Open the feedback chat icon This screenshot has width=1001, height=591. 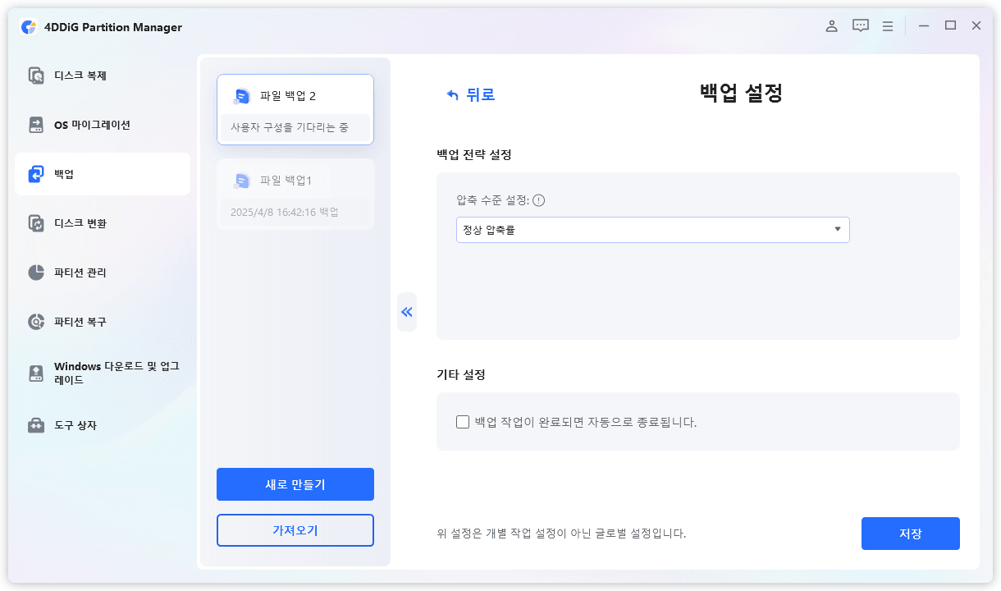click(860, 25)
